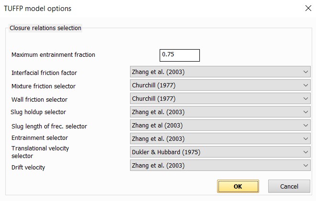Expand the Mixture friction selector dropdown
316x201 pixels.
tap(220, 85)
